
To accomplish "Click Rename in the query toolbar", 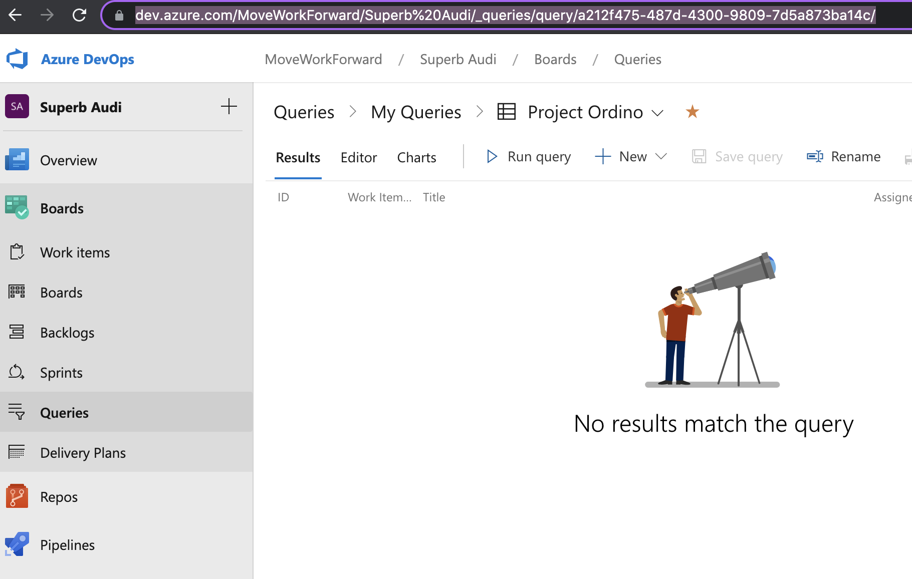I will coord(844,157).
